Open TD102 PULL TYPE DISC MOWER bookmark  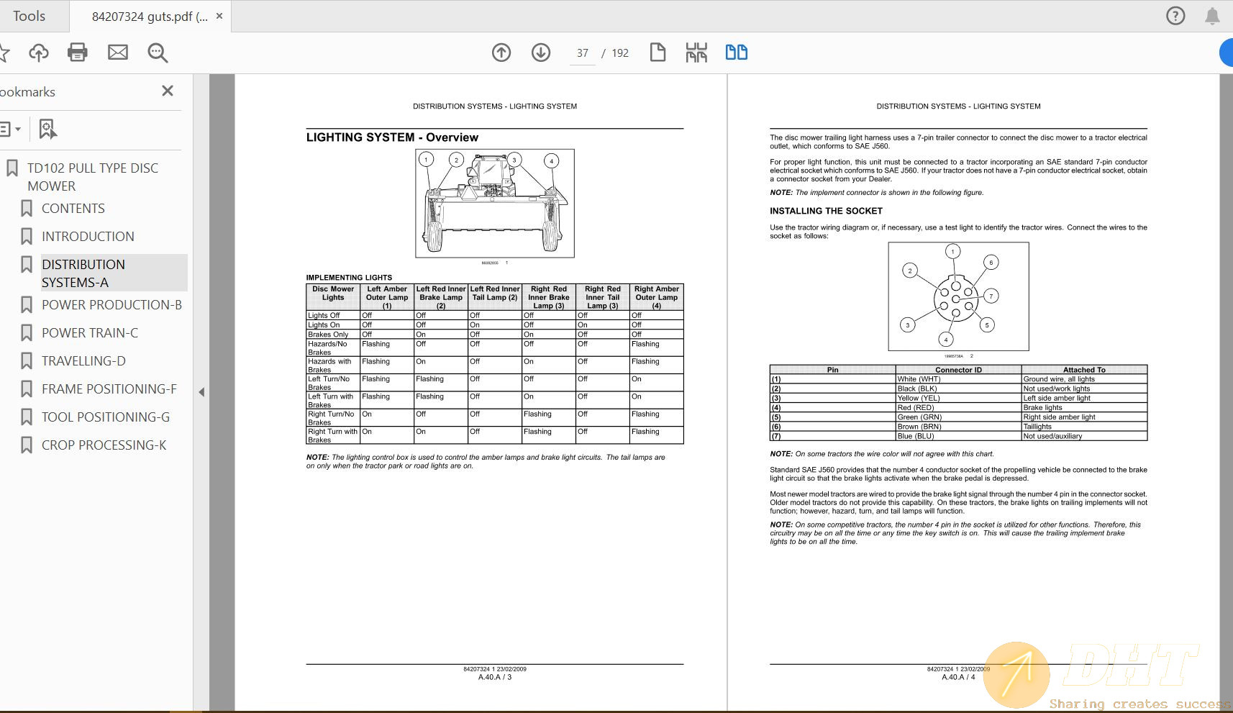pos(93,177)
